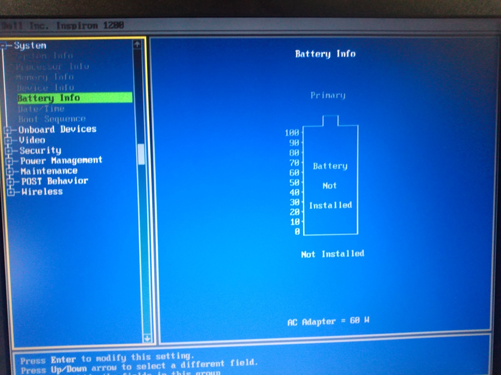Click the battery outline graphic
This screenshot has height=375, width=501.
[331, 175]
